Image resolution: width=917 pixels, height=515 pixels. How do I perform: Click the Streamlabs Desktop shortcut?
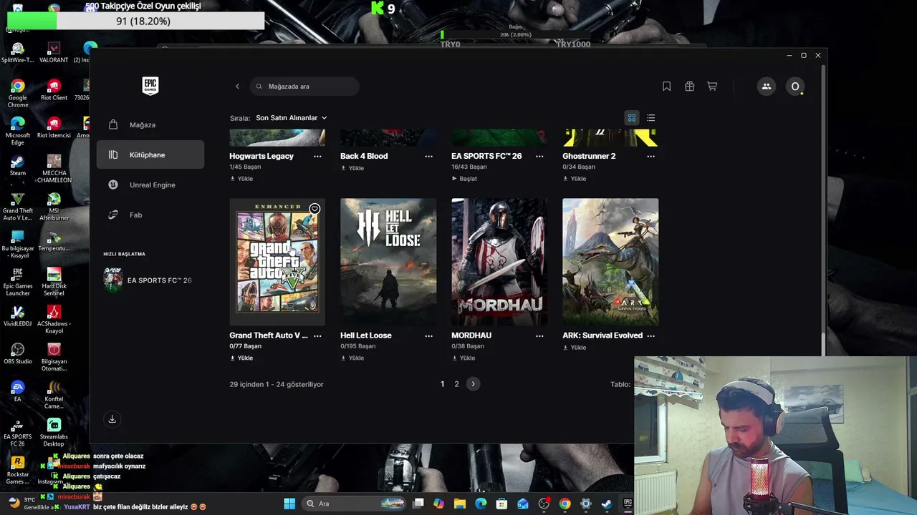pos(54,433)
